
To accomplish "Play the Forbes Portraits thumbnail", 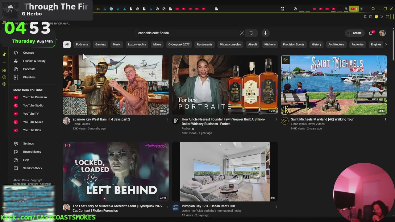I will click(225, 85).
